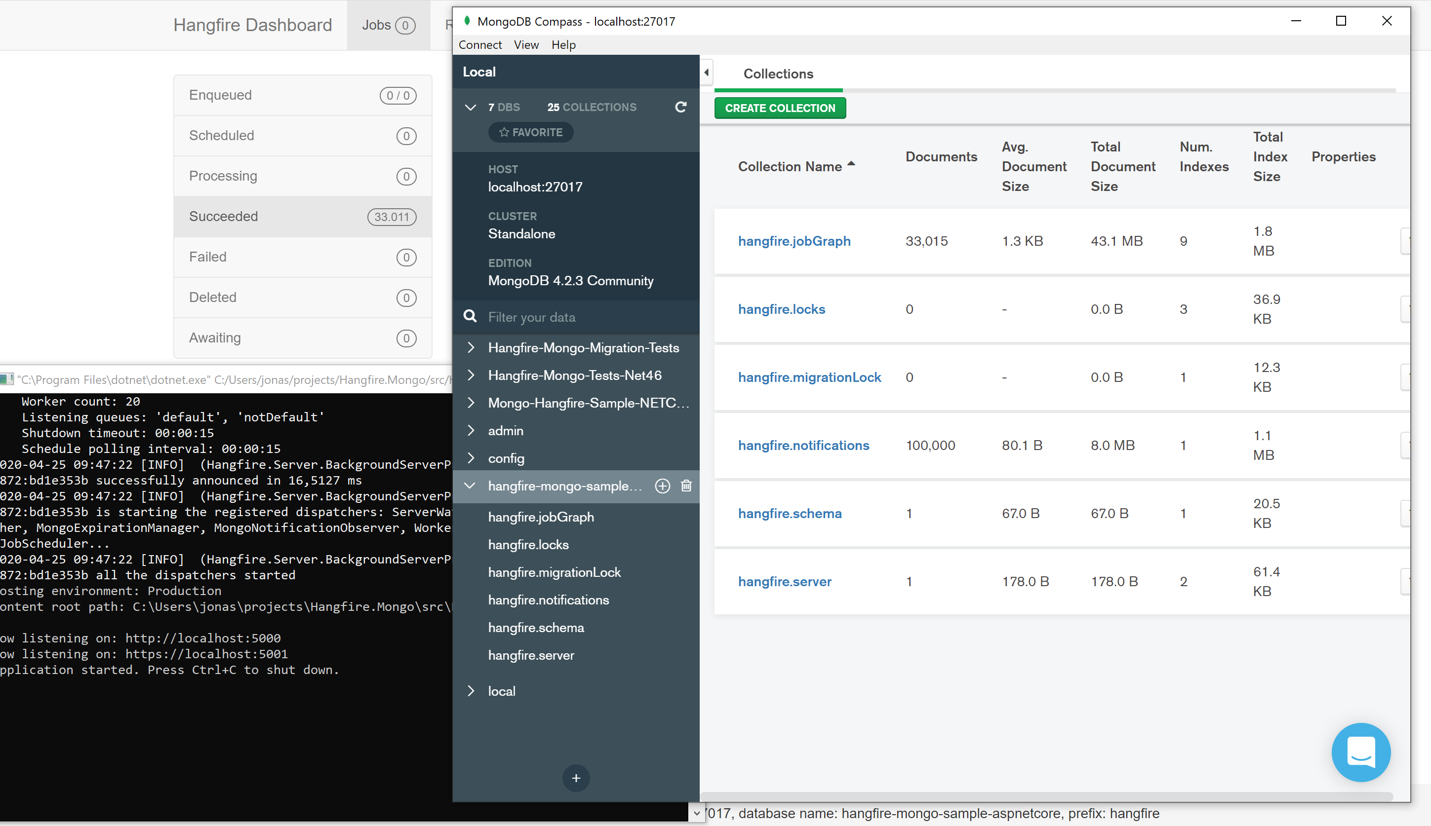1431x826 pixels.
Task: Expand the admin database
Action: [x=471, y=431]
